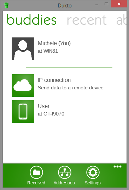Select the GT-I9070 phone icon

(x=23, y=112)
